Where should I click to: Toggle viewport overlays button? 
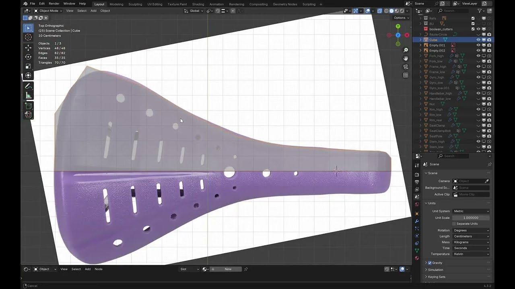(x=368, y=11)
